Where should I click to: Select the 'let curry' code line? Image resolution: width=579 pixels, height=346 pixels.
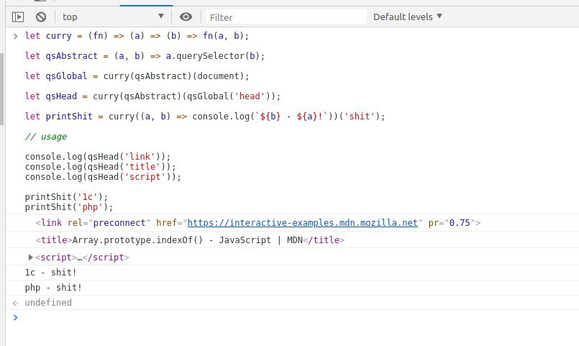137,36
